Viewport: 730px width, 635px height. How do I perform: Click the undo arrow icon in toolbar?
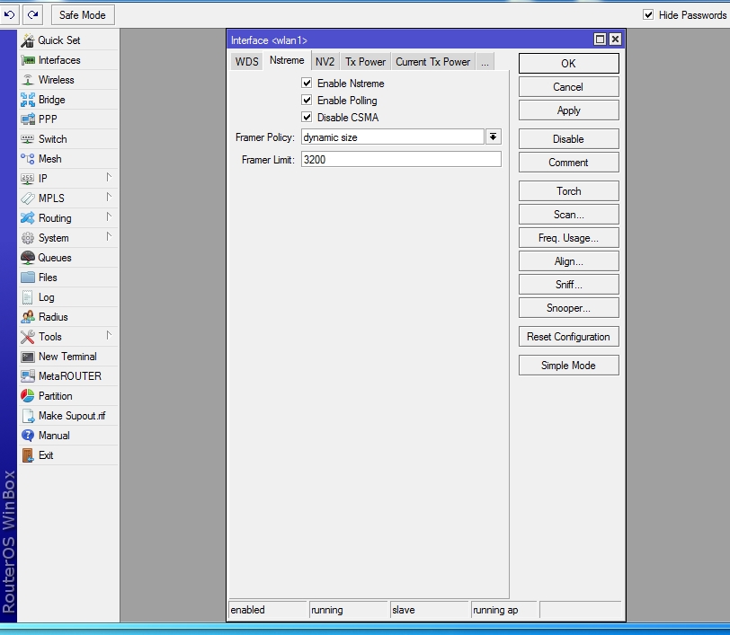pos(10,14)
